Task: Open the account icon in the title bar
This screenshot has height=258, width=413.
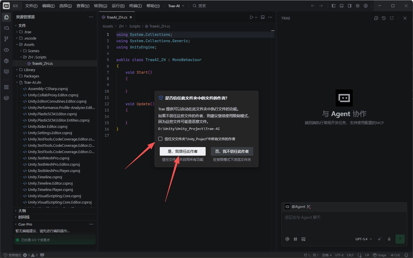Action: pyautogui.click(x=366, y=6)
